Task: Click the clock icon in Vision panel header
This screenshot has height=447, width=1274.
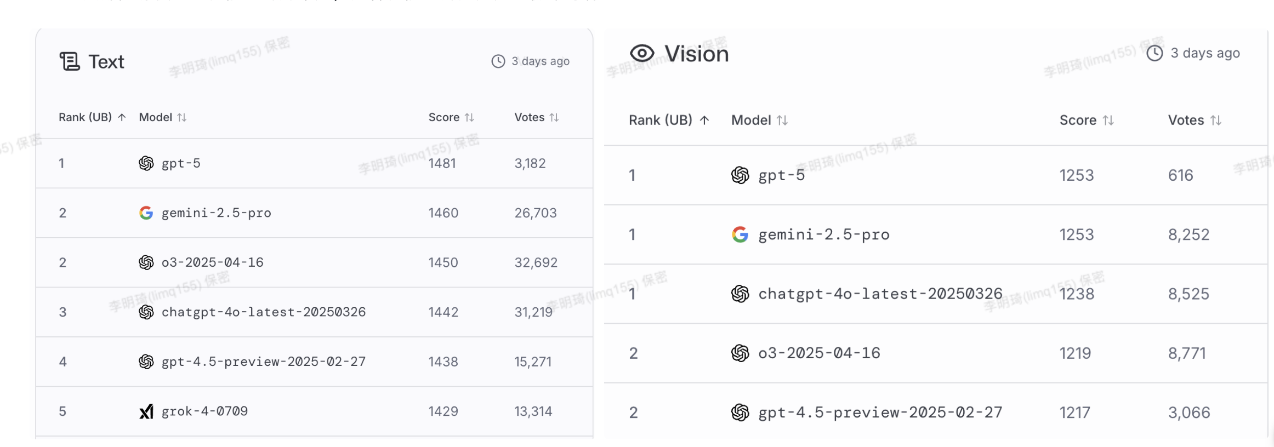Action: click(x=1154, y=53)
